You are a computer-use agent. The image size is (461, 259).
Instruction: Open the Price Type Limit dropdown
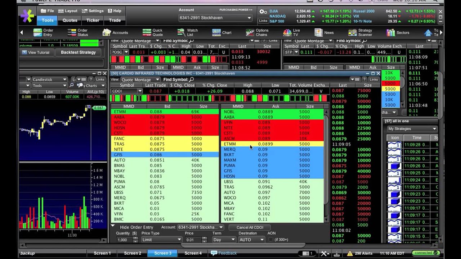click(x=162, y=240)
